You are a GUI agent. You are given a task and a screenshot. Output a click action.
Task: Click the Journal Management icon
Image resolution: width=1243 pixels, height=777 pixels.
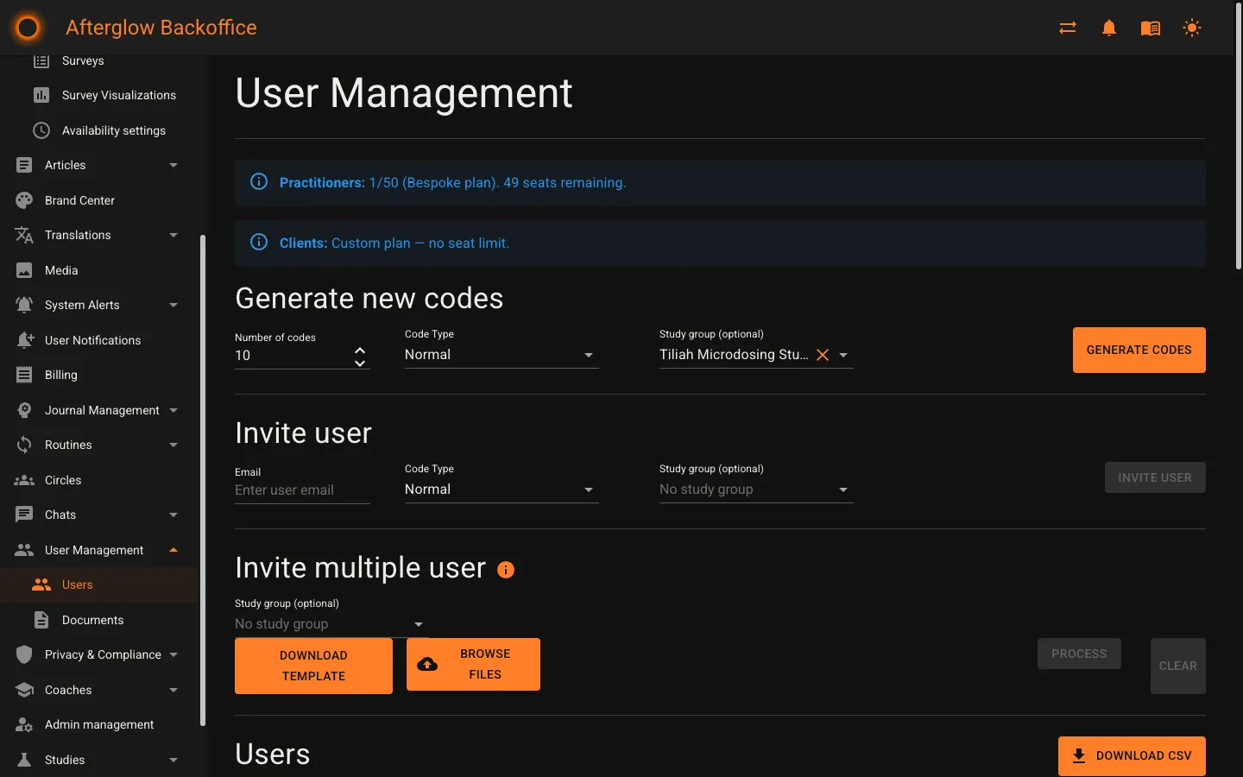coord(24,410)
